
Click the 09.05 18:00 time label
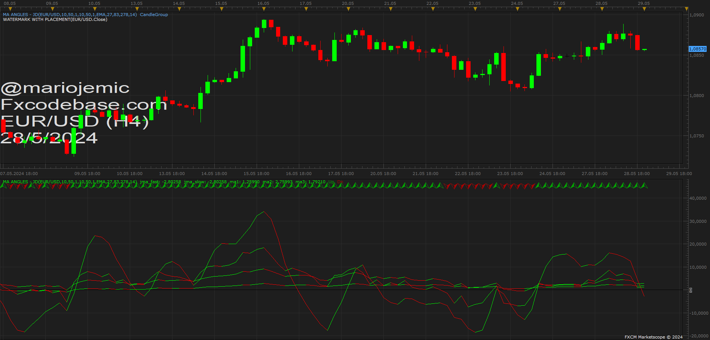(x=87, y=174)
